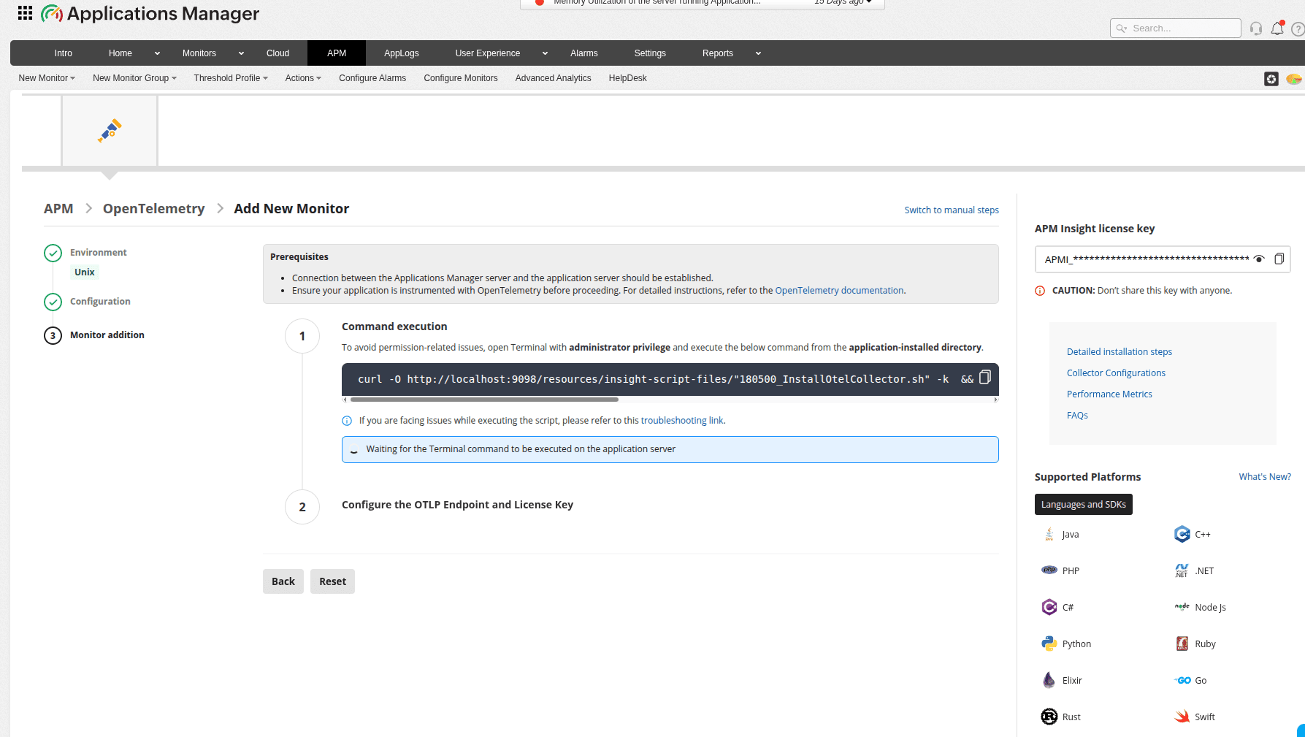Select the Elixir platform icon
The width and height of the screenshot is (1305, 737).
coord(1049,680)
